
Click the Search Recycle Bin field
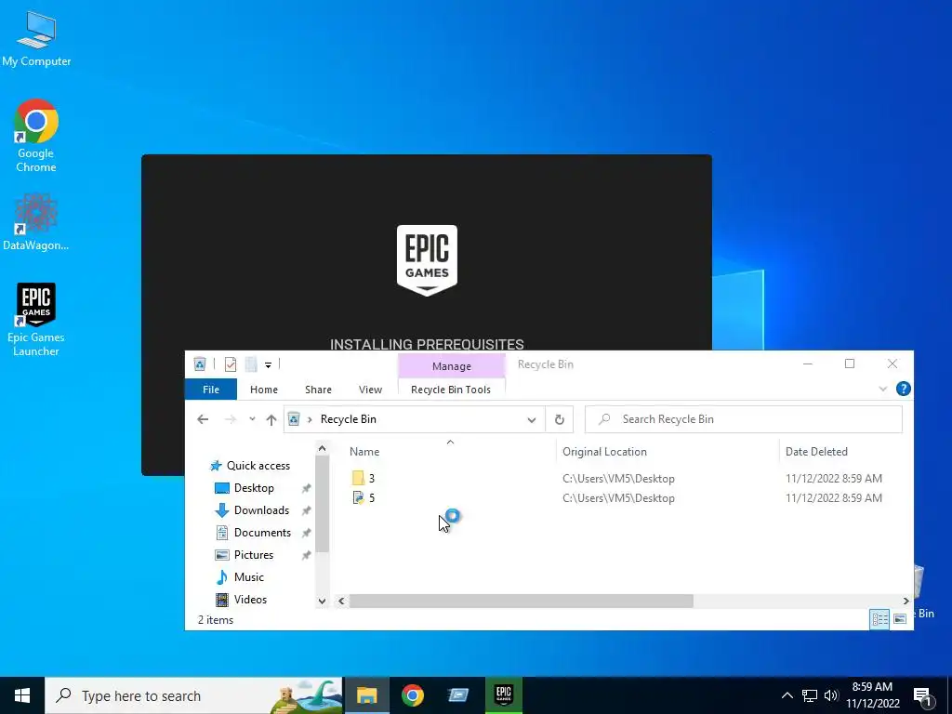743,419
